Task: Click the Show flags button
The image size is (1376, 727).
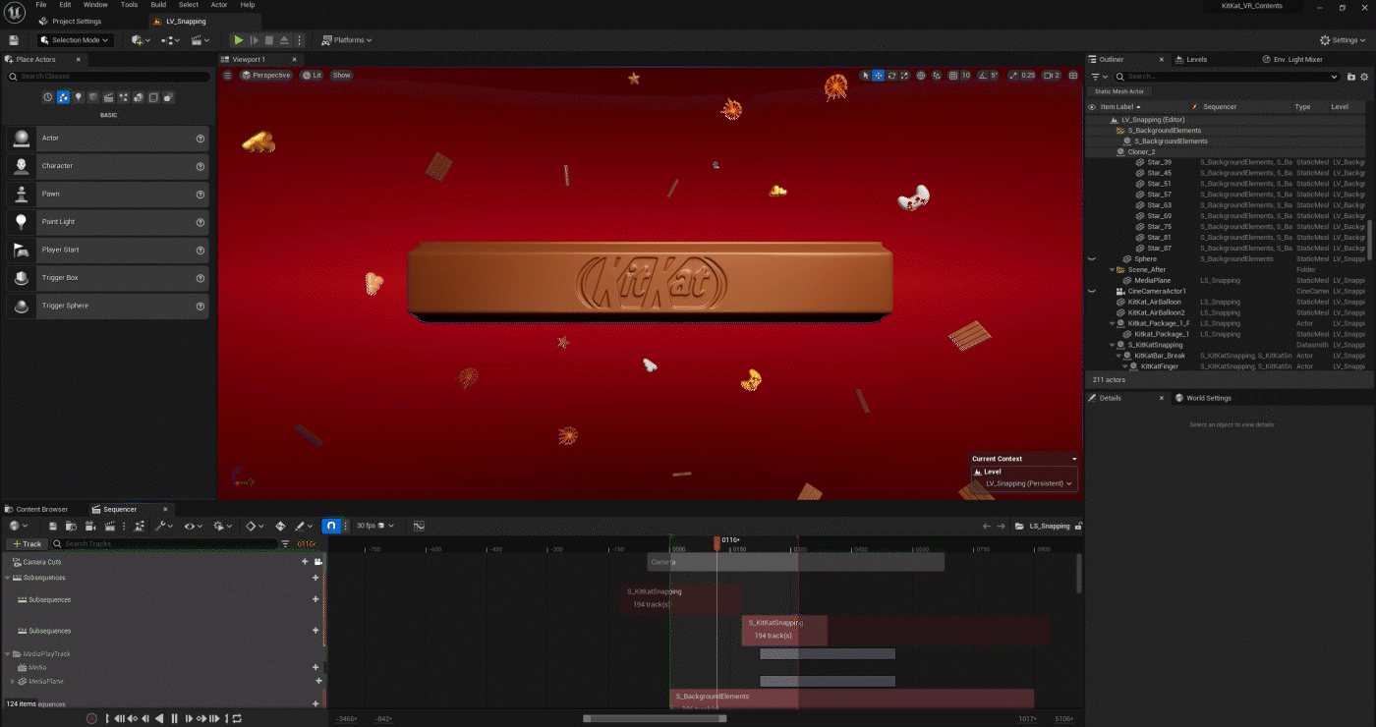Action: [x=341, y=76]
